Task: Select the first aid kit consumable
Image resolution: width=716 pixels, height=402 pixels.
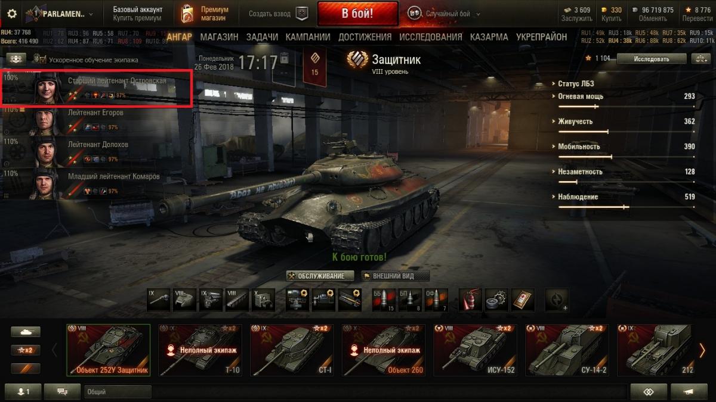Action: [523, 300]
